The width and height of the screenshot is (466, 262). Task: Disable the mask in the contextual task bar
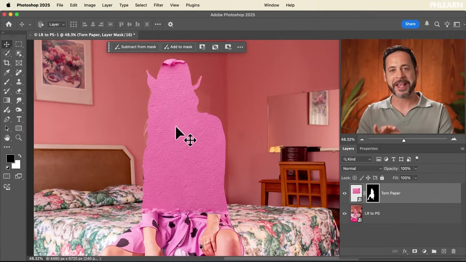pyautogui.click(x=215, y=47)
